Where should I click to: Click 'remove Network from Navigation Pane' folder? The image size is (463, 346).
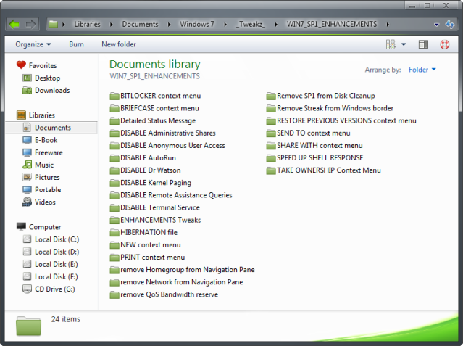click(182, 282)
